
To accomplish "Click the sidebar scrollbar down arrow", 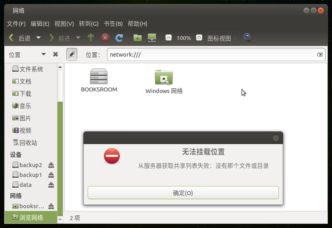I will pos(60,220).
